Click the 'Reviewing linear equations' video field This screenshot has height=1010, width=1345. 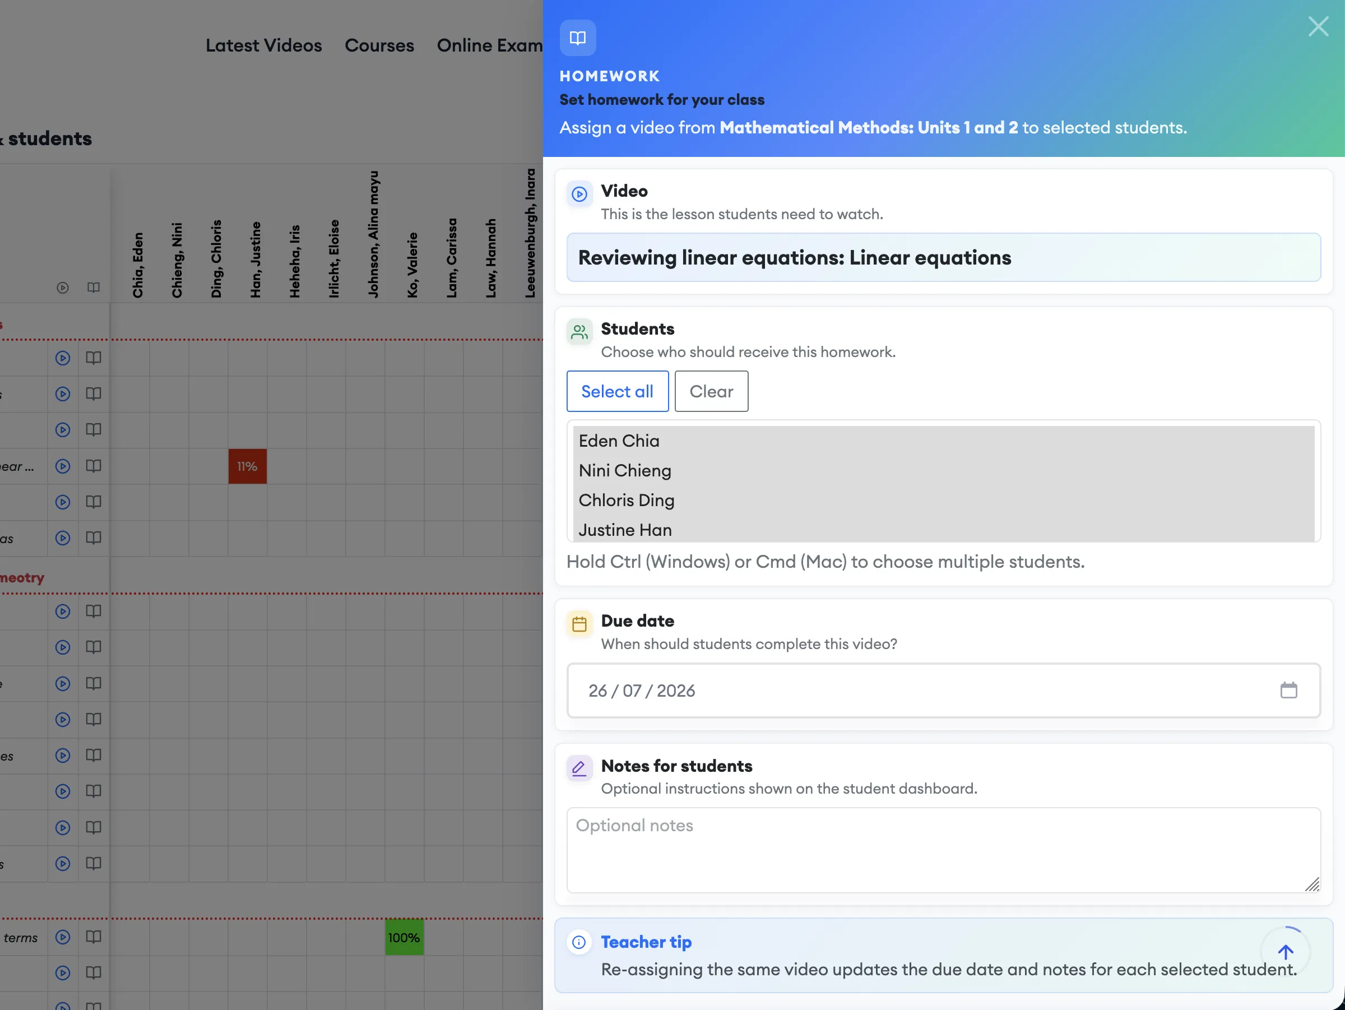point(943,257)
